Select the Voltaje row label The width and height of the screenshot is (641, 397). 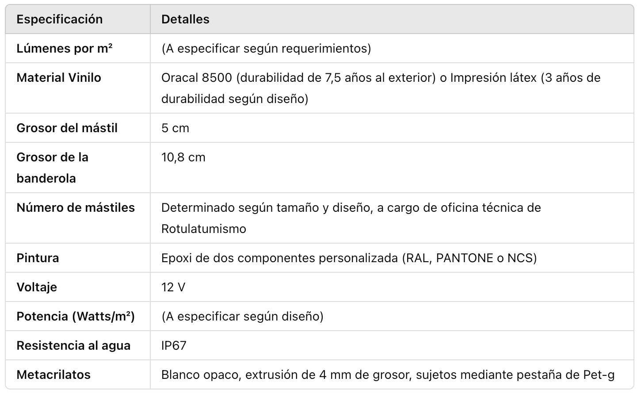[x=37, y=287]
